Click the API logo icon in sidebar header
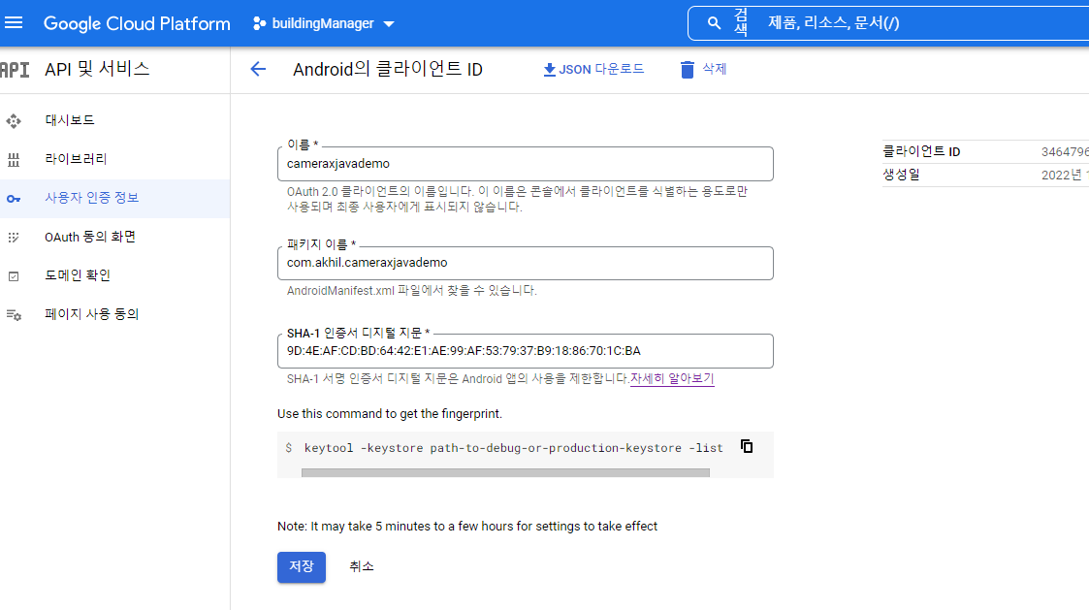The image size is (1089, 610). tap(15, 70)
